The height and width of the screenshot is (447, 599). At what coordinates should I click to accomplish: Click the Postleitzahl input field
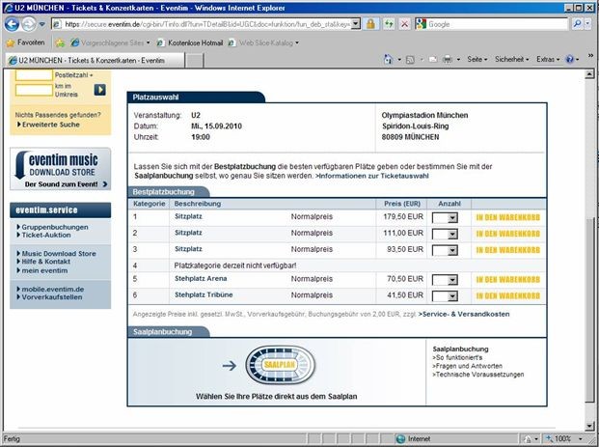(x=33, y=74)
